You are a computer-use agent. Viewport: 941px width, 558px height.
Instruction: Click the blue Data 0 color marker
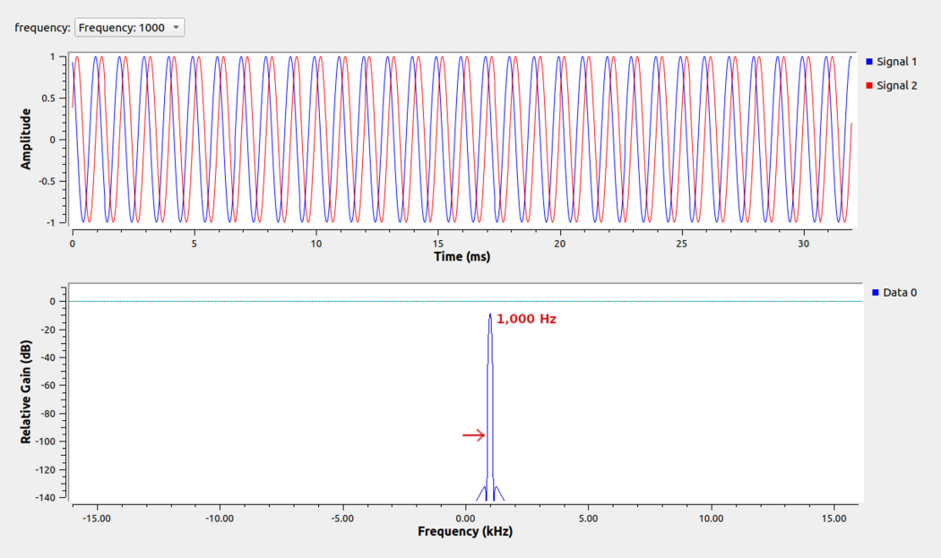876,292
